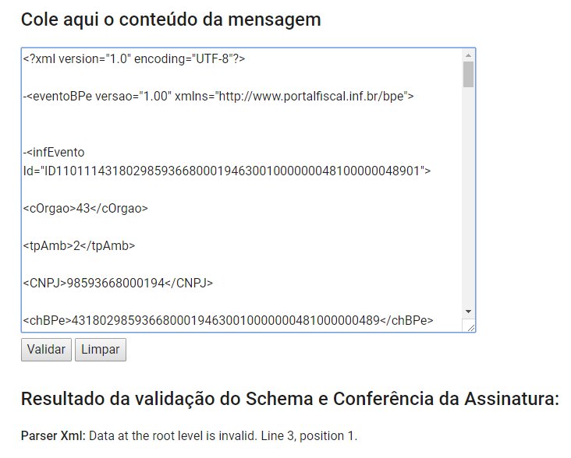Click the bold "Parser Xml:" label
This screenshot has height=458, width=571.
(53, 435)
